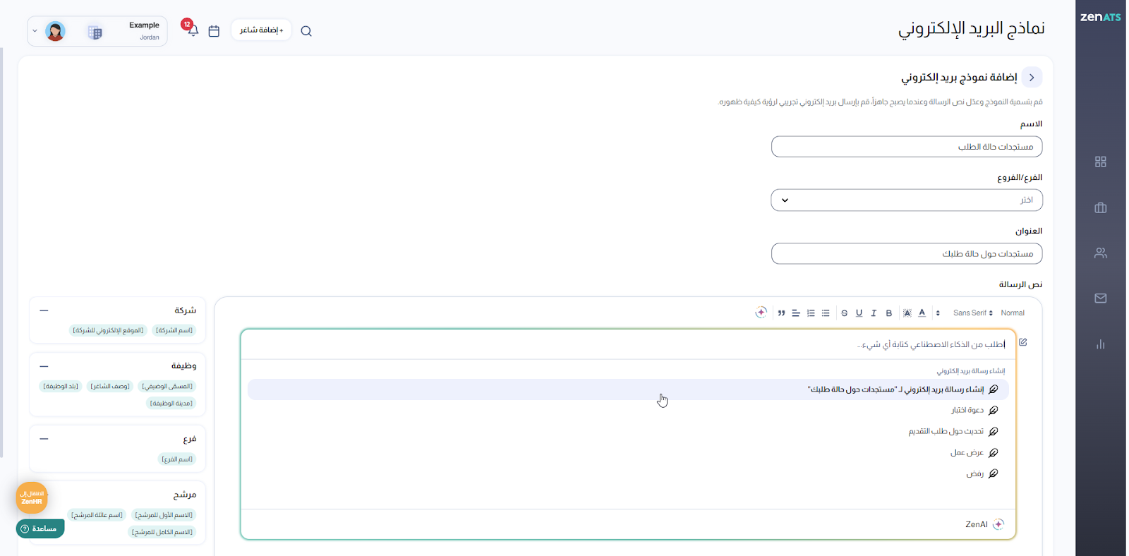Open the reports bar chart icon in sidebar
The image size is (1129, 556).
pyautogui.click(x=1101, y=344)
